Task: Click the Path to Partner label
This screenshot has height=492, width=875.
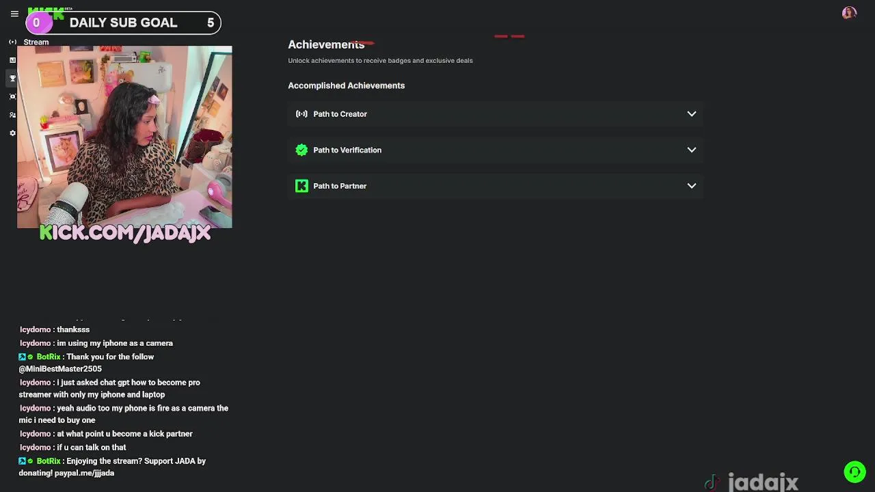Action: tap(340, 186)
